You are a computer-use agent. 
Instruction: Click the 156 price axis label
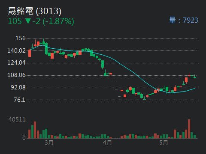click(x=21, y=38)
